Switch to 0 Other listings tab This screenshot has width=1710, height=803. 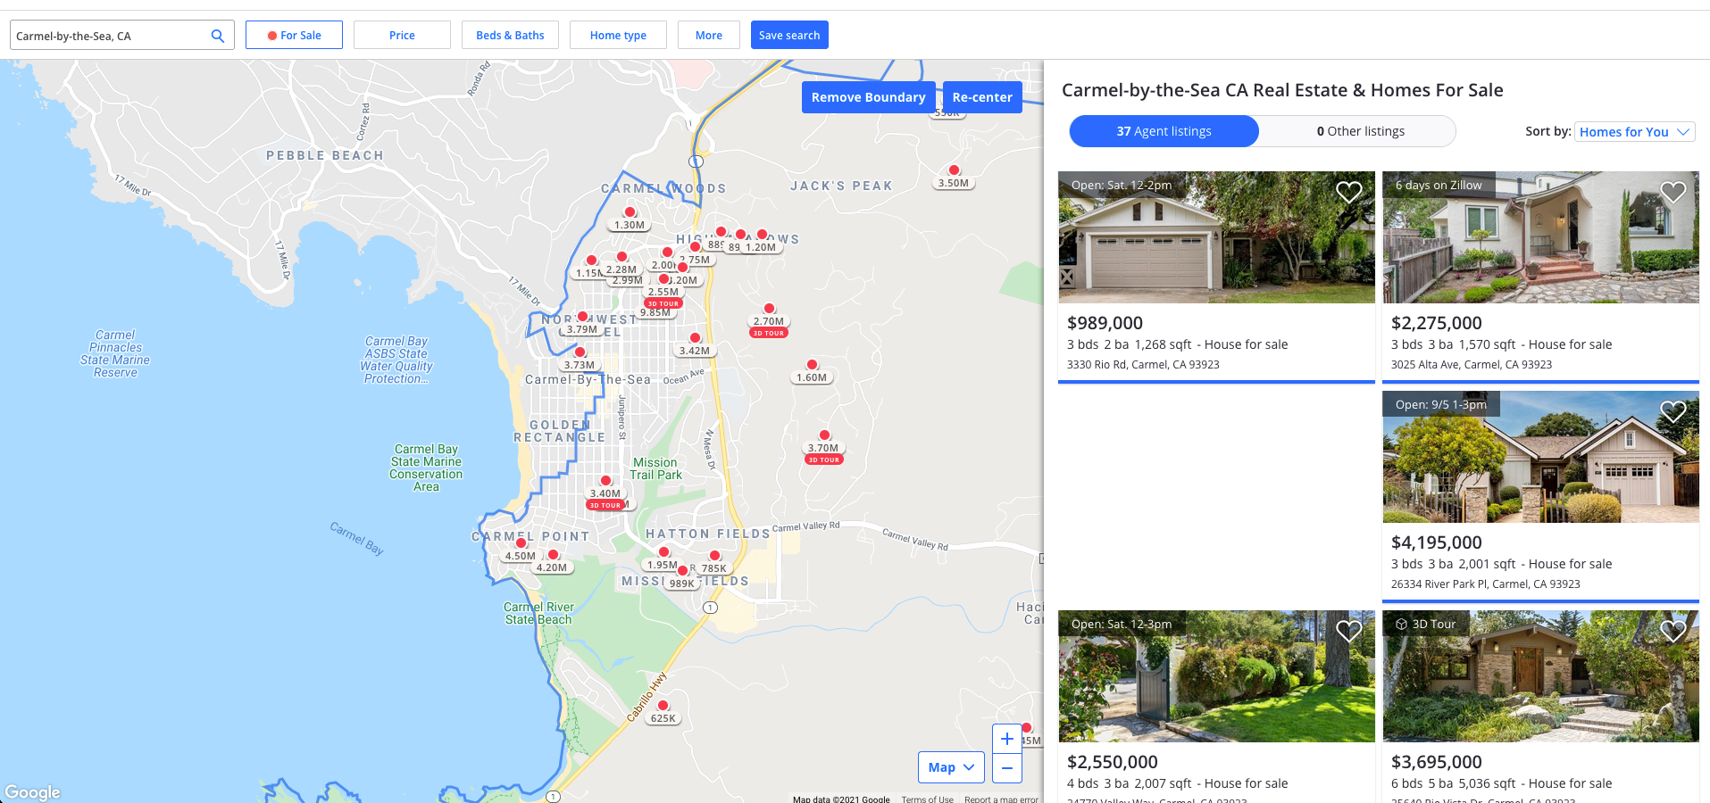pyautogui.click(x=1360, y=131)
